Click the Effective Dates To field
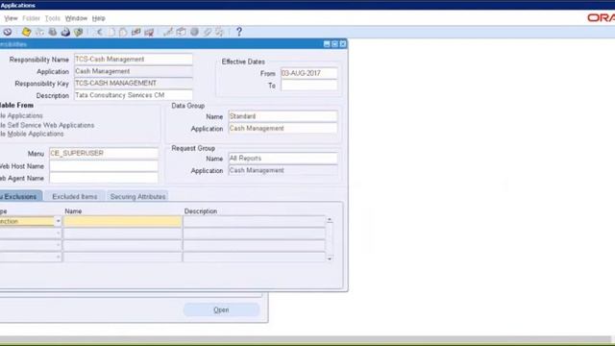 pos(309,86)
